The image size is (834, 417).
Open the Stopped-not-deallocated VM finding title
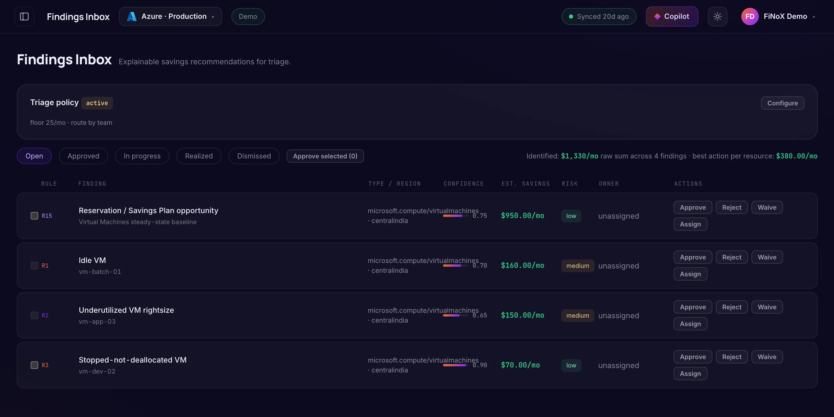click(133, 360)
